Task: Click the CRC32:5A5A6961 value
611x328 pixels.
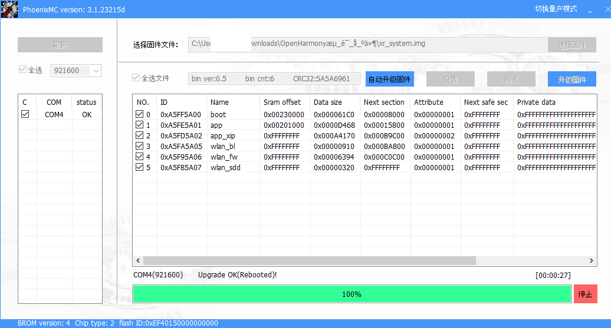Action: (x=321, y=78)
